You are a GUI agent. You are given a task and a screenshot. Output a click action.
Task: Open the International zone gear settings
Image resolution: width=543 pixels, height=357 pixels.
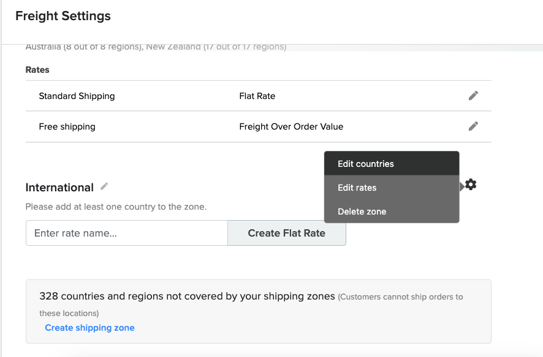[x=471, y=185]
